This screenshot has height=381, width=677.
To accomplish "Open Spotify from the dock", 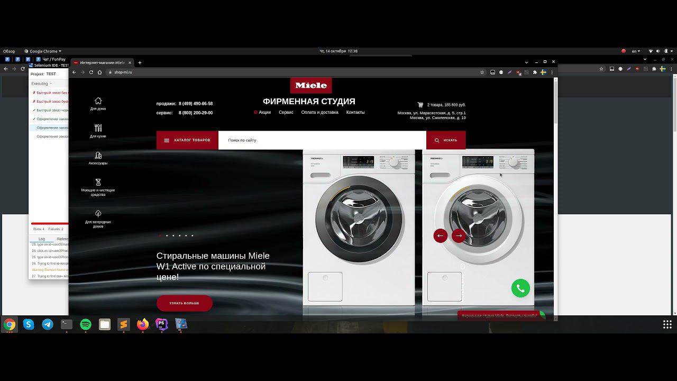I will (86, 324).
